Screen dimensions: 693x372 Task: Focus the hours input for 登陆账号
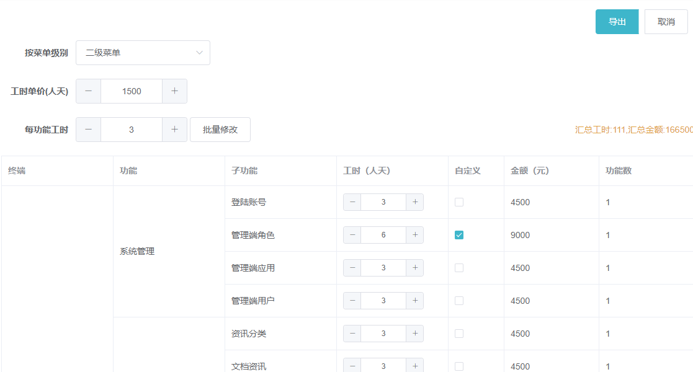383,202
